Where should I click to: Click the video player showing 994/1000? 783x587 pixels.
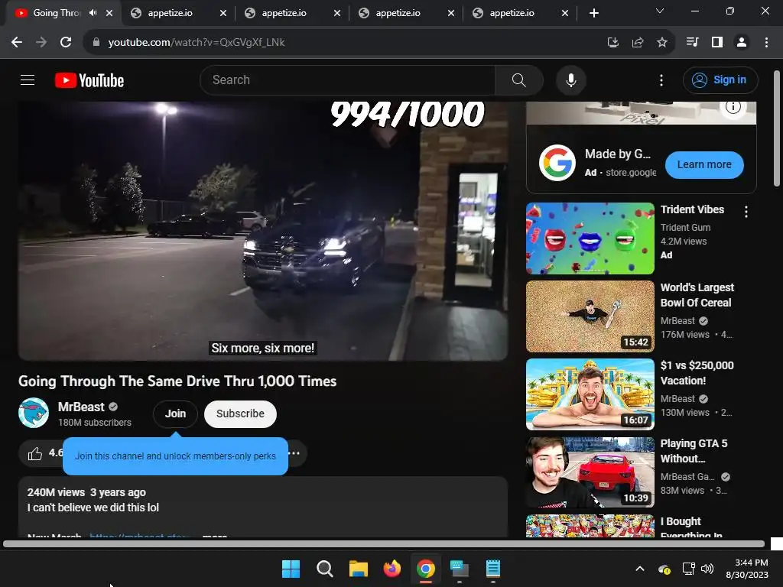(263, 231)
